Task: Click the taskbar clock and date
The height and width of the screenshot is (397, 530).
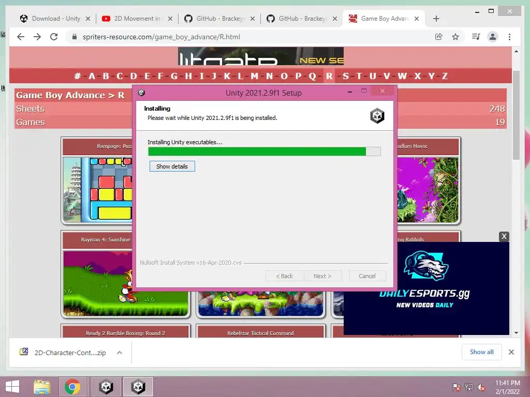Action: [507, 387]
